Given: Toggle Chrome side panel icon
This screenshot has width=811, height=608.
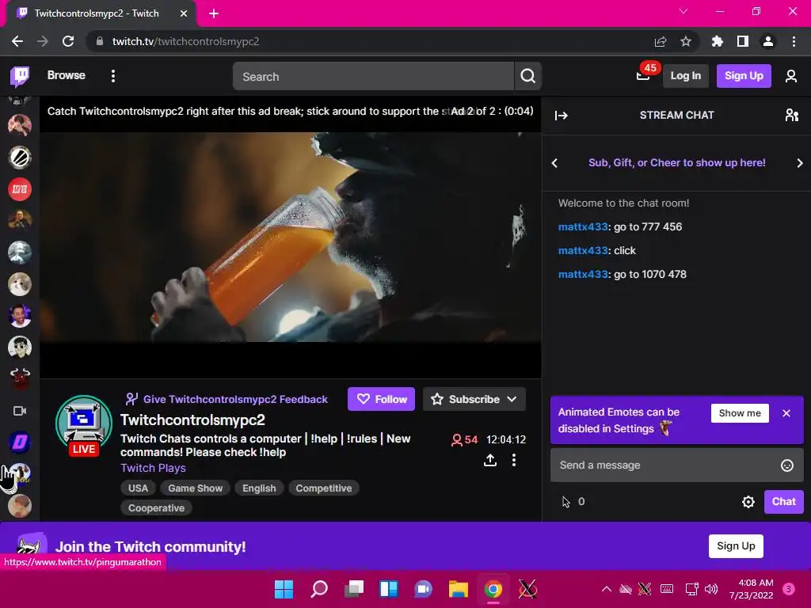Looking at the screenshot, I should coord(743,41).
